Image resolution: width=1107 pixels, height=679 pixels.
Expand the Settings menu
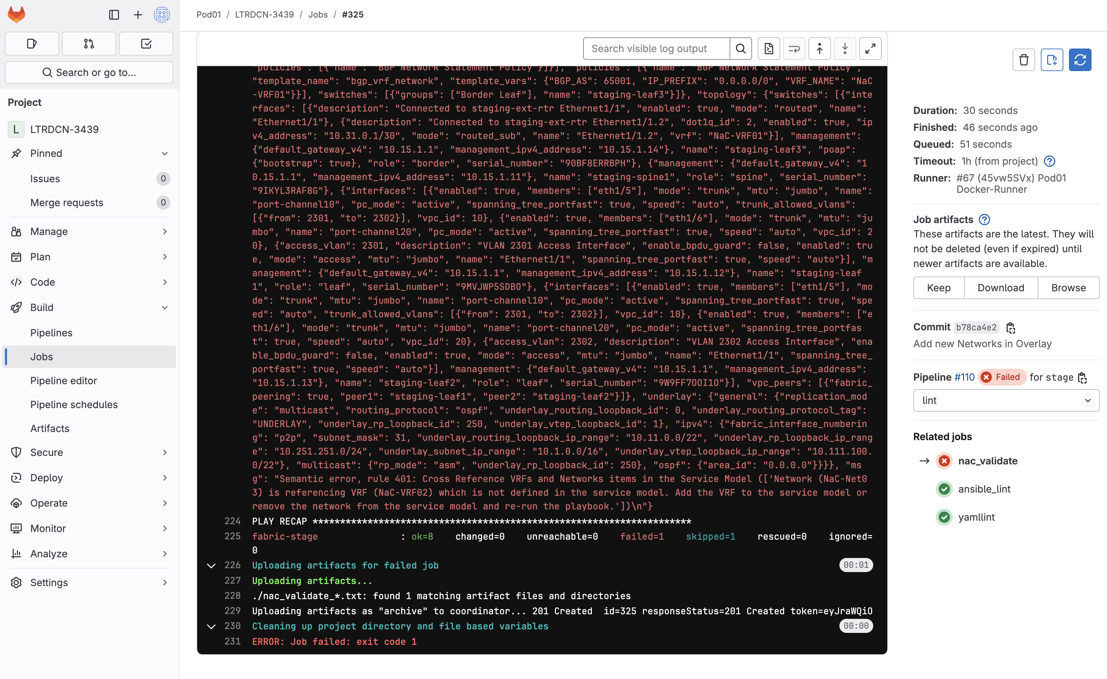coord(89,583)
